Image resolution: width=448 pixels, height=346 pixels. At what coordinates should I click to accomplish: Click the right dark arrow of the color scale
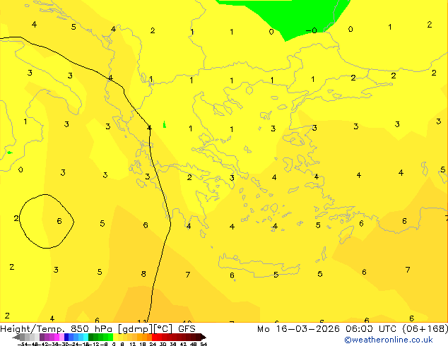(x=204, y=338)
